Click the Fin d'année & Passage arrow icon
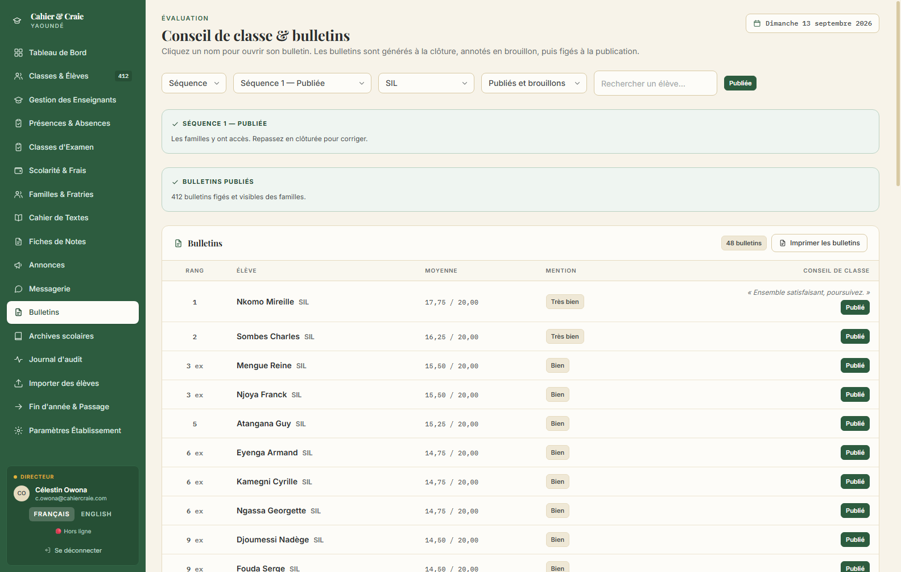This screenshot has height=572, width=901. (x=18, y=407)
